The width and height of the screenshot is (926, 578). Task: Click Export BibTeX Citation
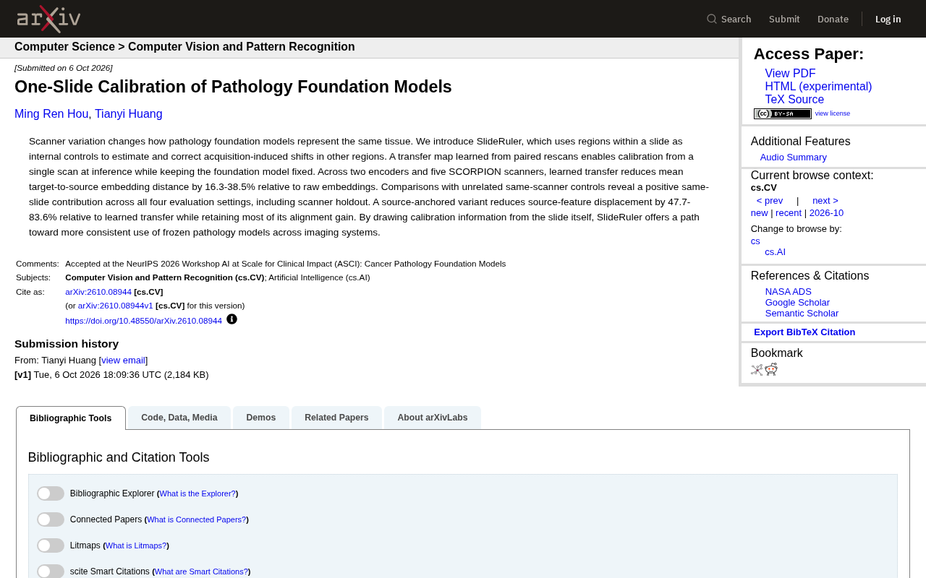pyautogui.click(x=804, y=332)
